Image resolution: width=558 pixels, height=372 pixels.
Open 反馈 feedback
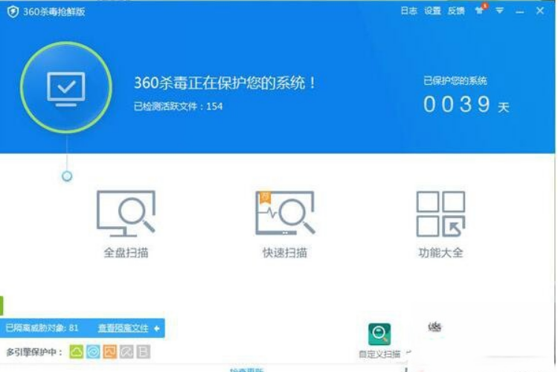tap(456, 11)
